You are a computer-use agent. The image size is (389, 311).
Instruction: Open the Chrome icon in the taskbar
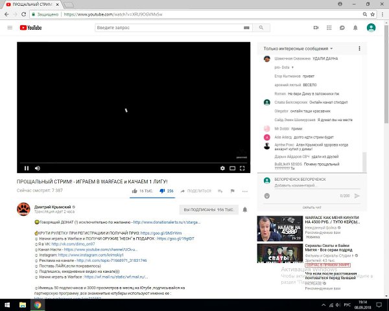38,304
